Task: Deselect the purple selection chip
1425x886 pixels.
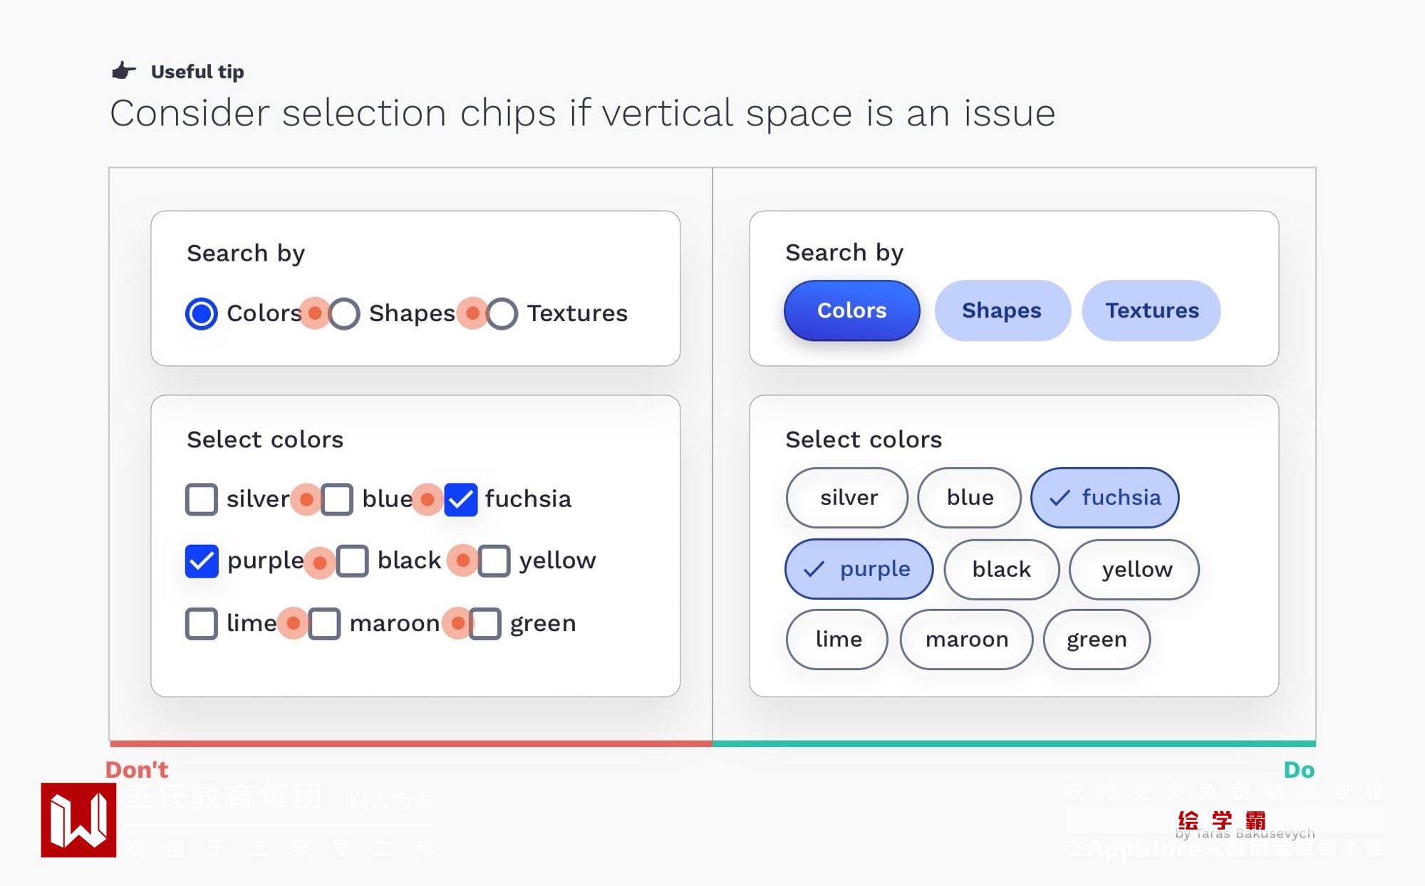Action: pyautogui.click(x=859, y=569)
